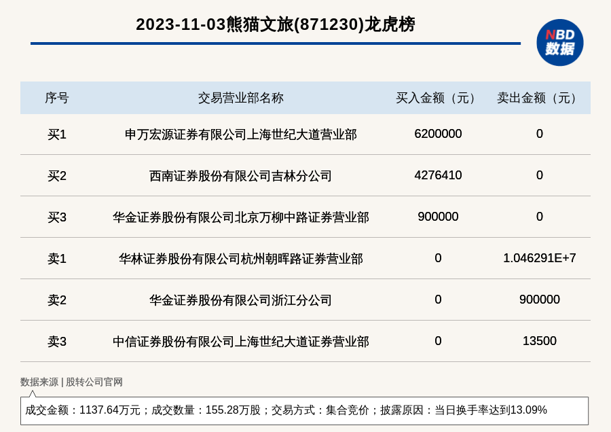Image resolution: width=611 pixels, height=432 pixels.
Task: Select the 买2 row label
Action: (57, 176)
